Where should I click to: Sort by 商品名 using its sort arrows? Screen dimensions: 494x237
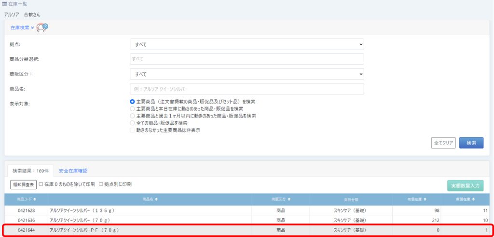[x=156, y=199]
